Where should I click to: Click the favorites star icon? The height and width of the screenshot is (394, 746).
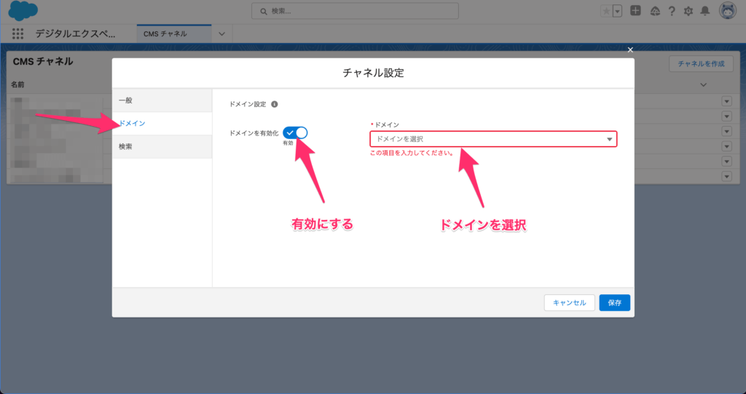point(606,11)
